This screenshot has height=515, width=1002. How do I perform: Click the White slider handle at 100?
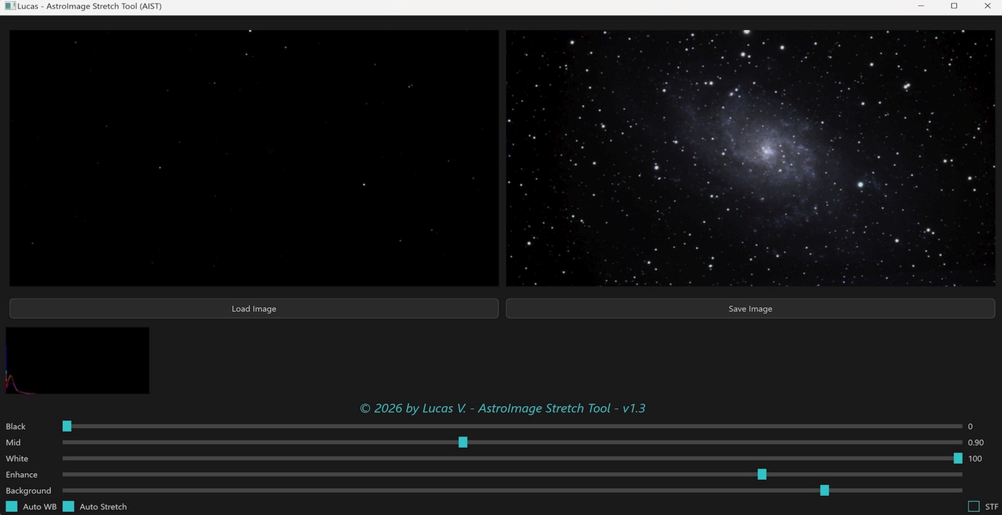(957, 458)
